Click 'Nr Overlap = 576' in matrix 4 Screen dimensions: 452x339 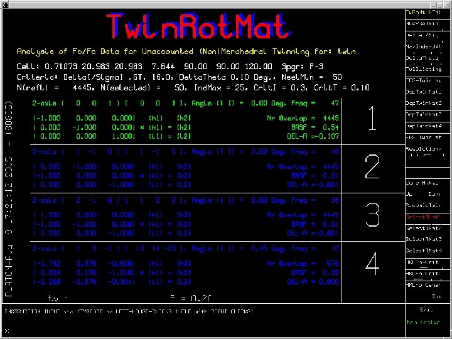pos(303,264)
